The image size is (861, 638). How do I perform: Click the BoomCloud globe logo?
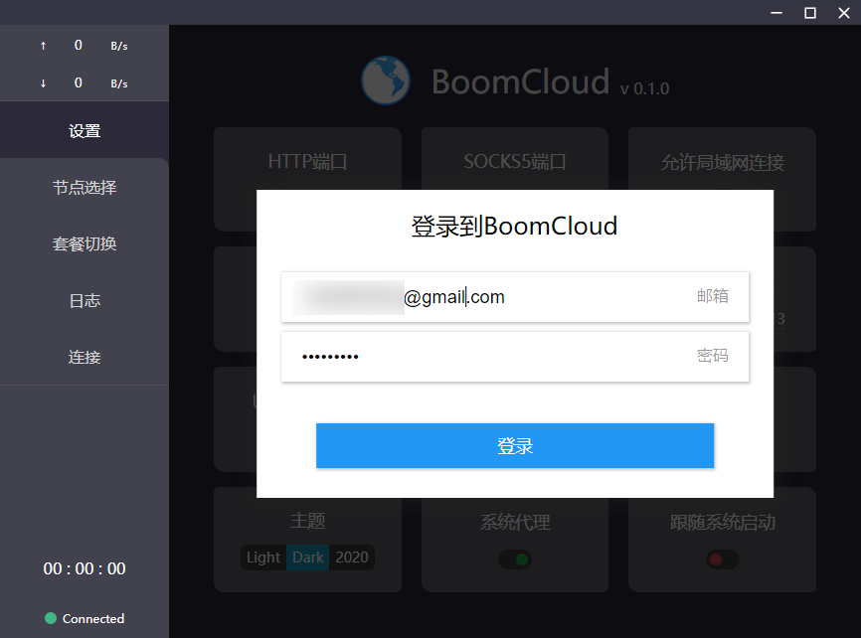tap(386, 80)
